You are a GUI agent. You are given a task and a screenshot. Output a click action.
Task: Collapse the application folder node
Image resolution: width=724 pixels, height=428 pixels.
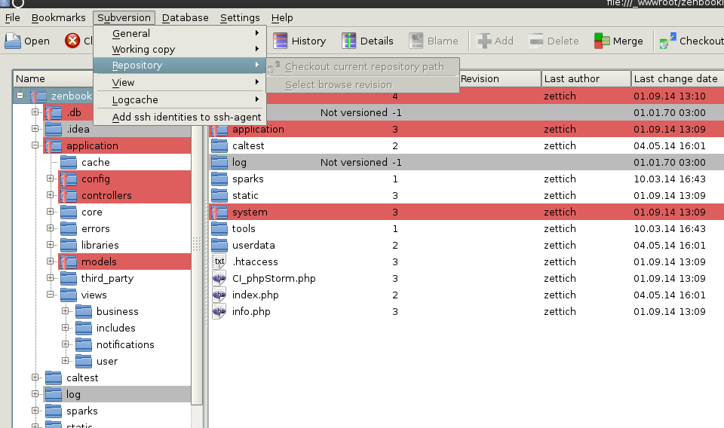(x=35, y=145)
